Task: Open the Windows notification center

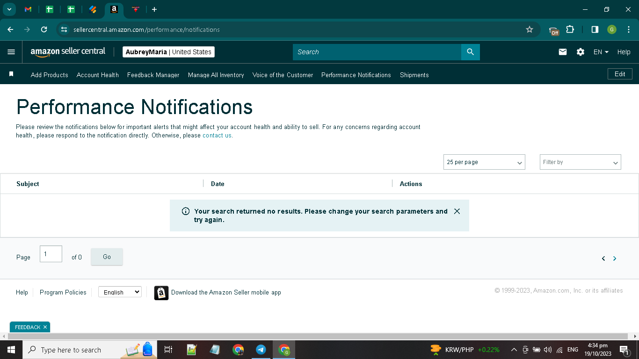Action: pos(624,350)
